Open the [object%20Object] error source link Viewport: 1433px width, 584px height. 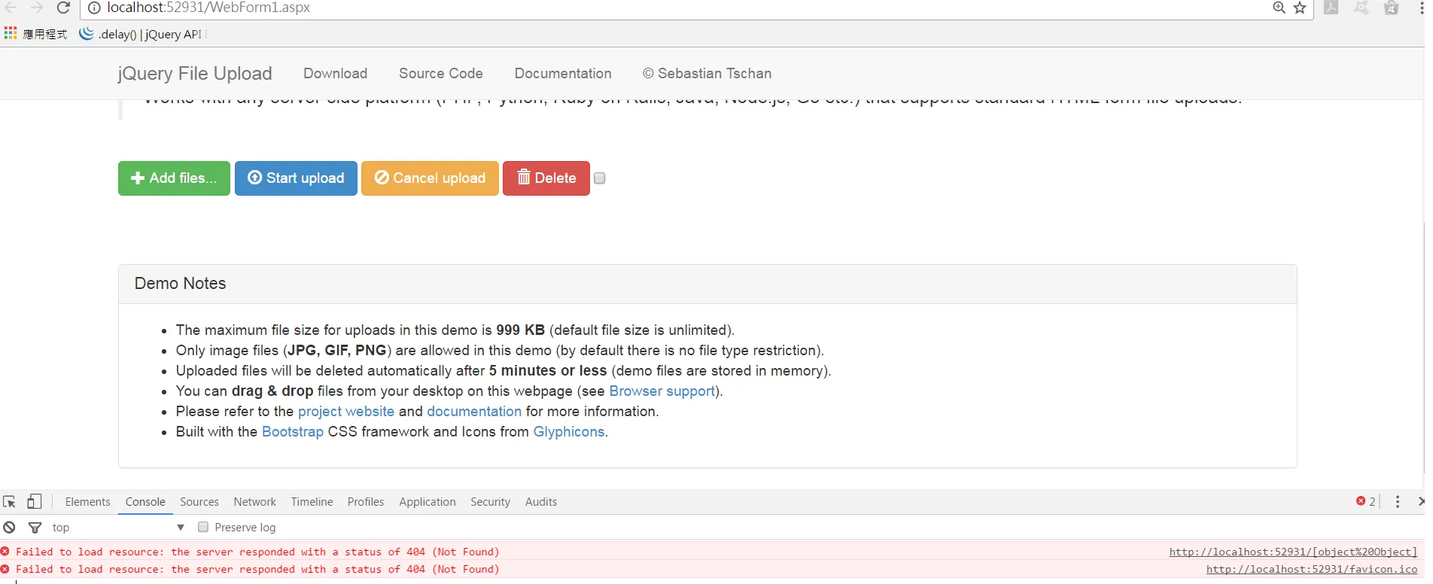coord(1293,552)
